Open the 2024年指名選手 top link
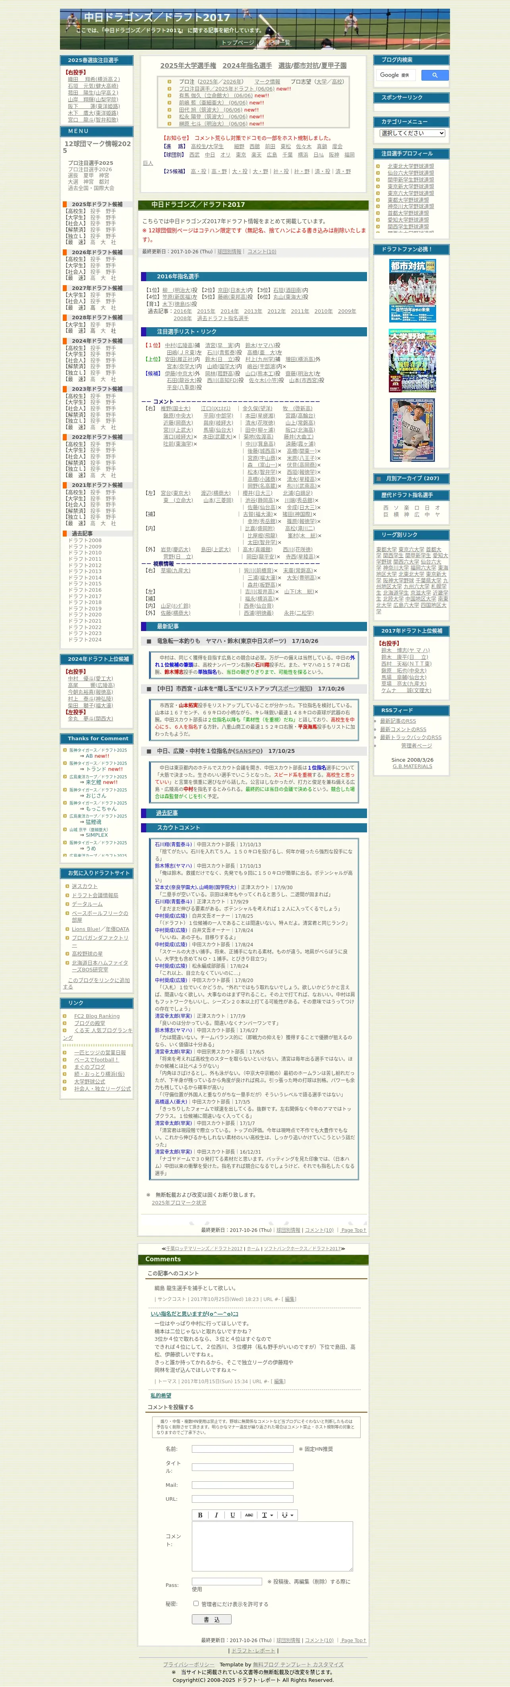 click(247, 66)
